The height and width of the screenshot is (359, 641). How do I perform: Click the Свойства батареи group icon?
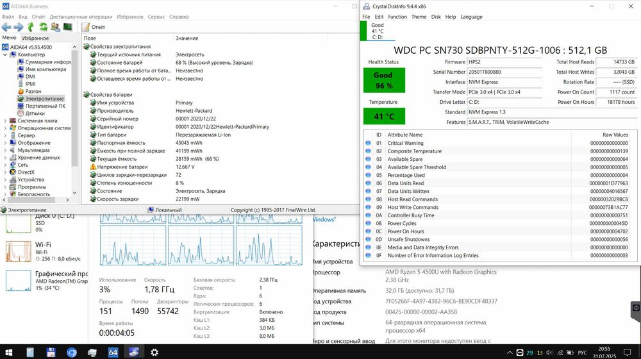tap(87, 94)
